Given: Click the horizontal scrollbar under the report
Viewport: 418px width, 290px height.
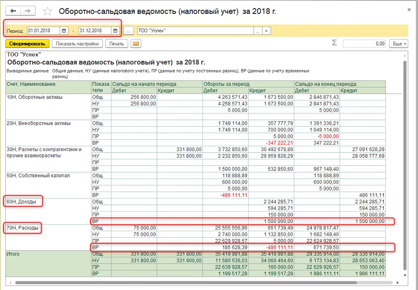Looking at the screenshot, I should click(186, 282).
